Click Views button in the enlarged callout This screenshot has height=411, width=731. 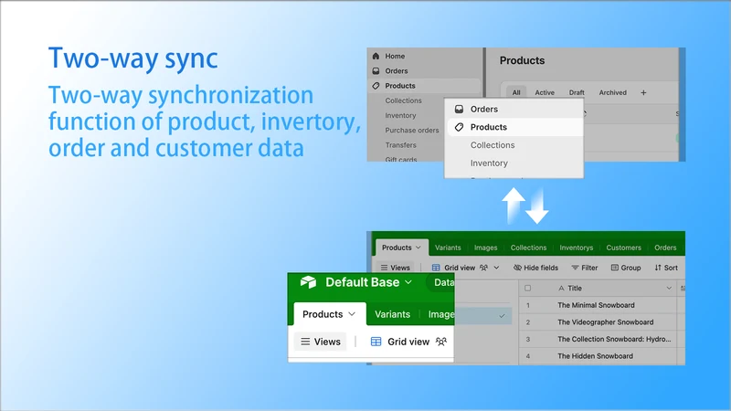(321, 342)
